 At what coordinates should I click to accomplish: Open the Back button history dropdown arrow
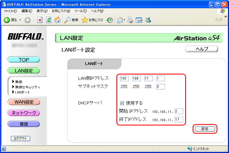pos(20,20)
